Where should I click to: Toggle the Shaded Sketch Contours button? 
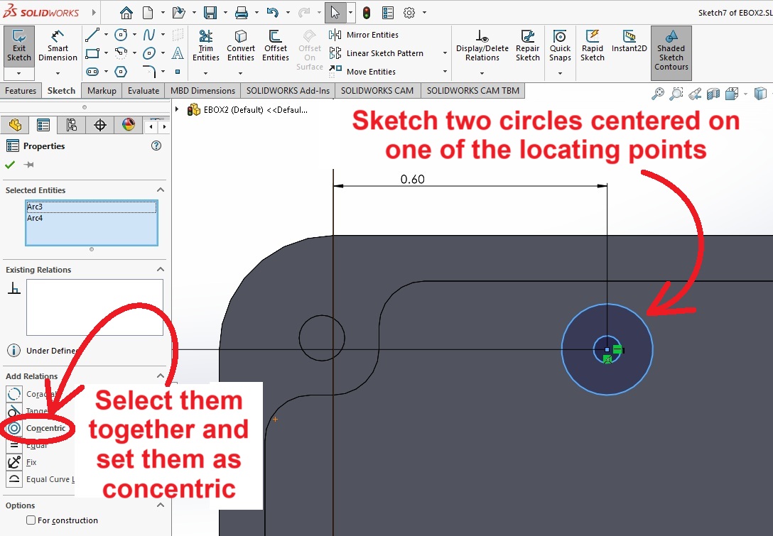click(x=671, y=51)
